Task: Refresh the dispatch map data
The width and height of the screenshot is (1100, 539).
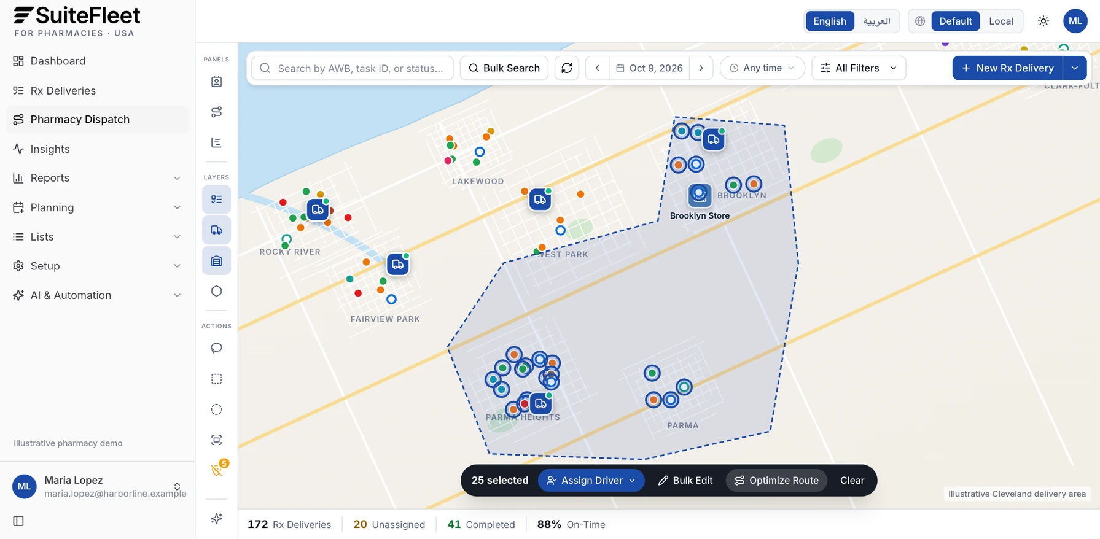Action: tap(567, 68)
